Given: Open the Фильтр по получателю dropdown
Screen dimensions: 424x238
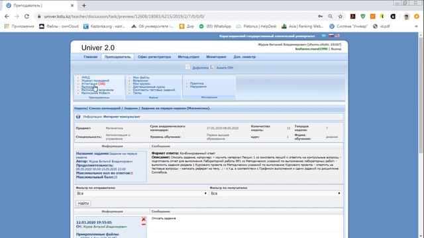Looking at the screenshot, I should (x=276, y=194).
